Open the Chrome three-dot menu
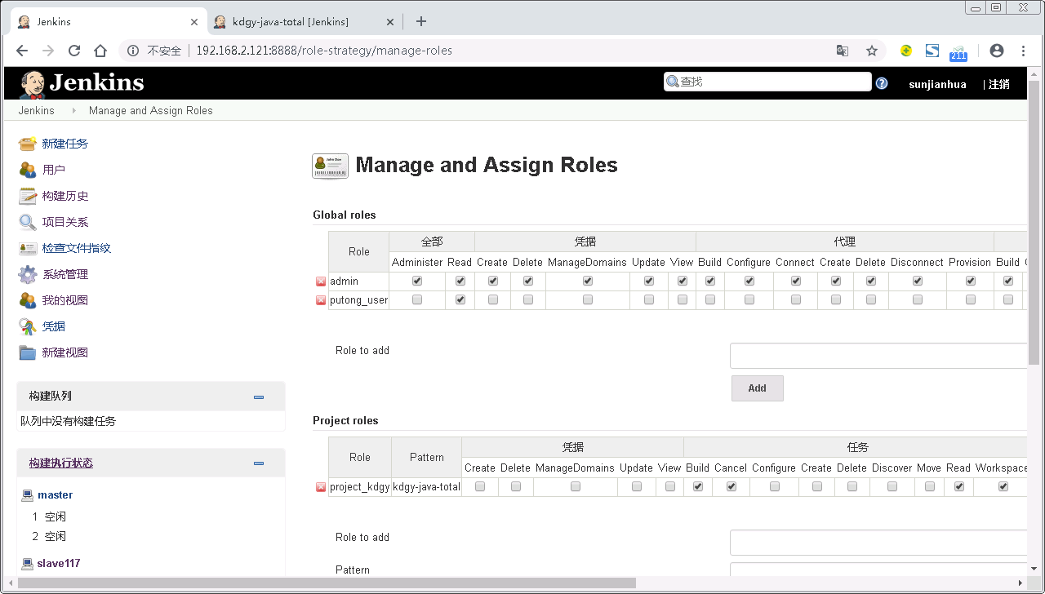This screenshot has height=594, width=1045. point(1023,51)
